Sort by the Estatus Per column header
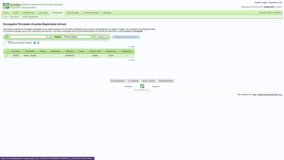This screenshot has width=284, height=160. point(111,51)
